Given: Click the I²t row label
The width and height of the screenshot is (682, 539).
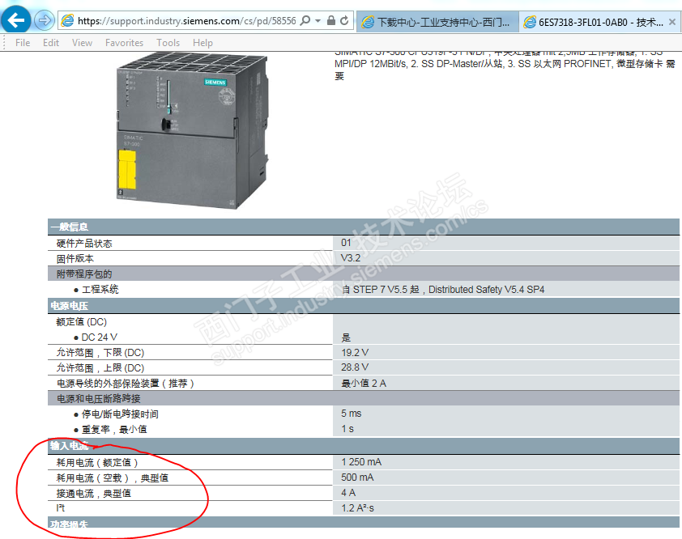Looking at the screenshot, I should (x=61, y=507).
